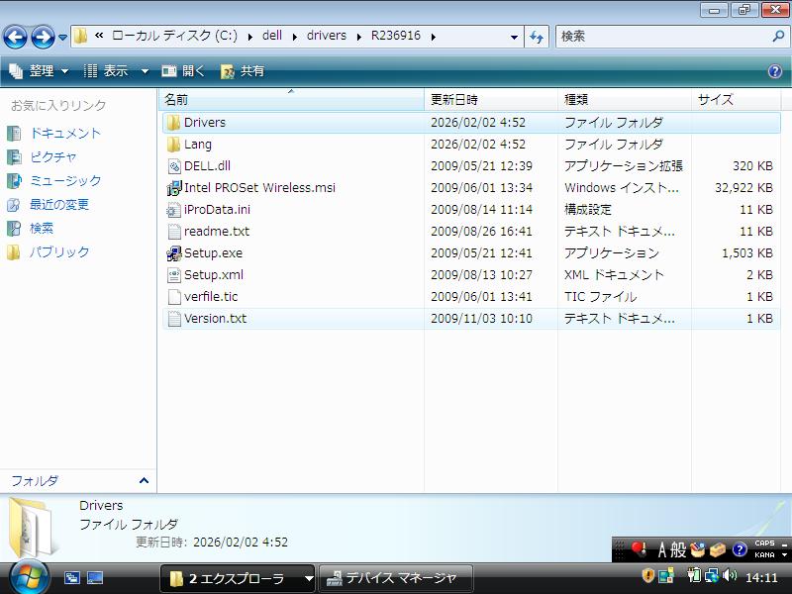This screenshot has height=594, width=792.
Task: Click the ドキュメント sidebar icon
Action: [14, 134]
